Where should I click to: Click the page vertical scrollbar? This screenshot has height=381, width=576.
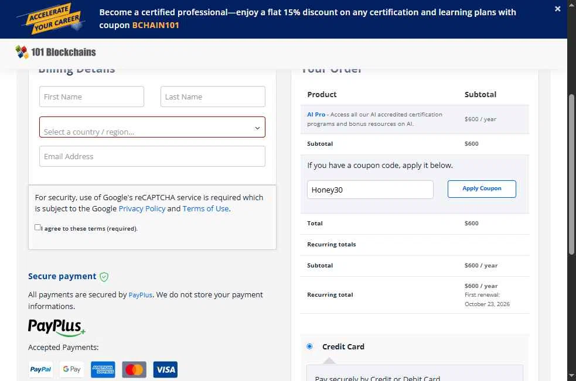pyautogui.click(x=571, y=174)
